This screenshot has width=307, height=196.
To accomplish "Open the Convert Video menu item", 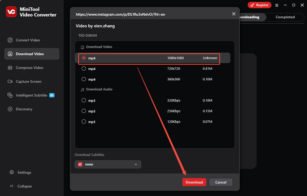I will point(32,40).
